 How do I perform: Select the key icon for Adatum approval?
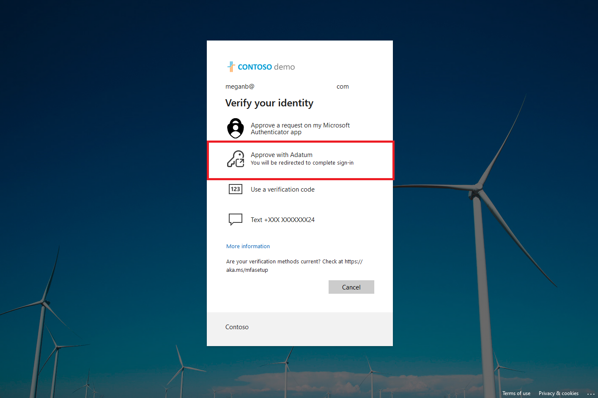pos(236,159)
